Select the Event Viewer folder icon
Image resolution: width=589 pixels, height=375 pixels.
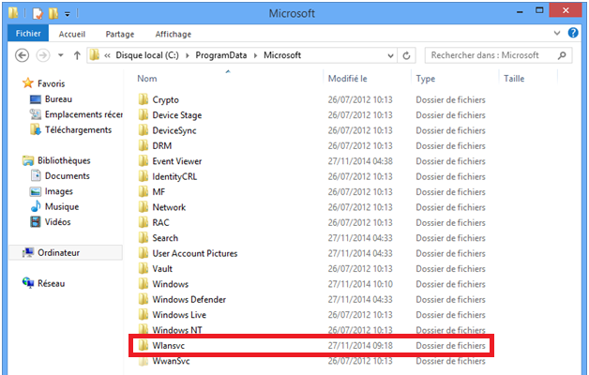pos(143,161)
